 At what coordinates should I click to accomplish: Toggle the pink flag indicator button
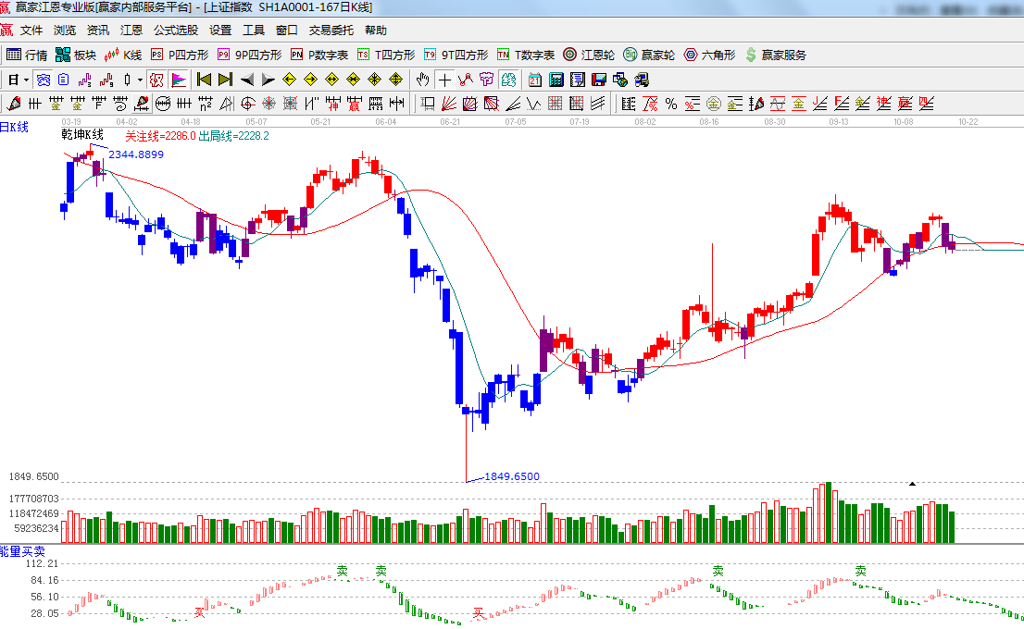[179, 79]
